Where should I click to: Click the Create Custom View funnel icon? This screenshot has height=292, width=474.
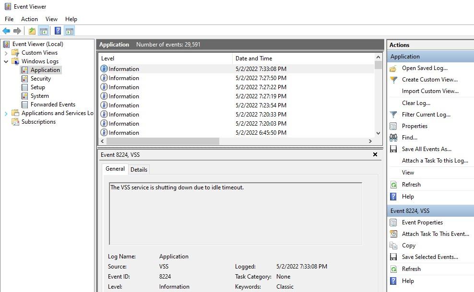tap(393, 80)
